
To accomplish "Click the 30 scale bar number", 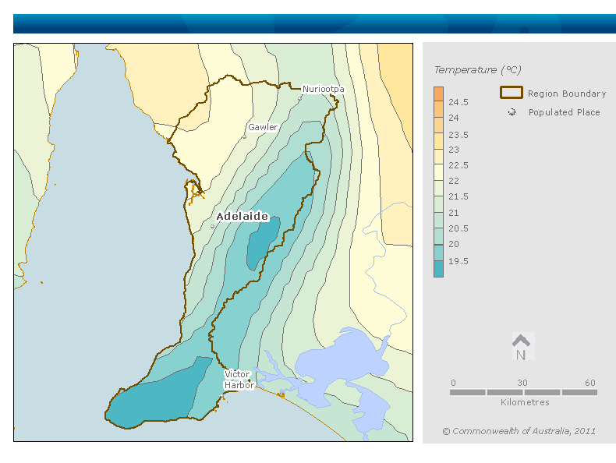I will (x=522, y=383).
